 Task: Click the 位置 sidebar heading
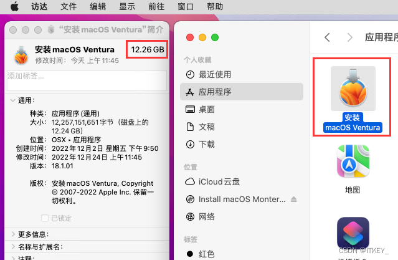[x=191, y=167]
